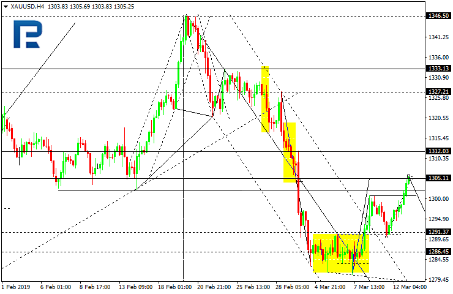Click the 13 Feb 09:00 time label
The width and height of the screenshot is (453, 294).
[x=135, y=287]
